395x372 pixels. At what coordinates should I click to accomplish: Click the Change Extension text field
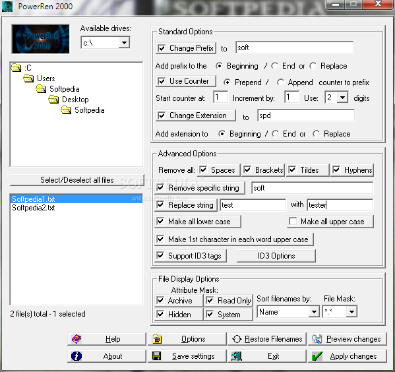point(306,115)
